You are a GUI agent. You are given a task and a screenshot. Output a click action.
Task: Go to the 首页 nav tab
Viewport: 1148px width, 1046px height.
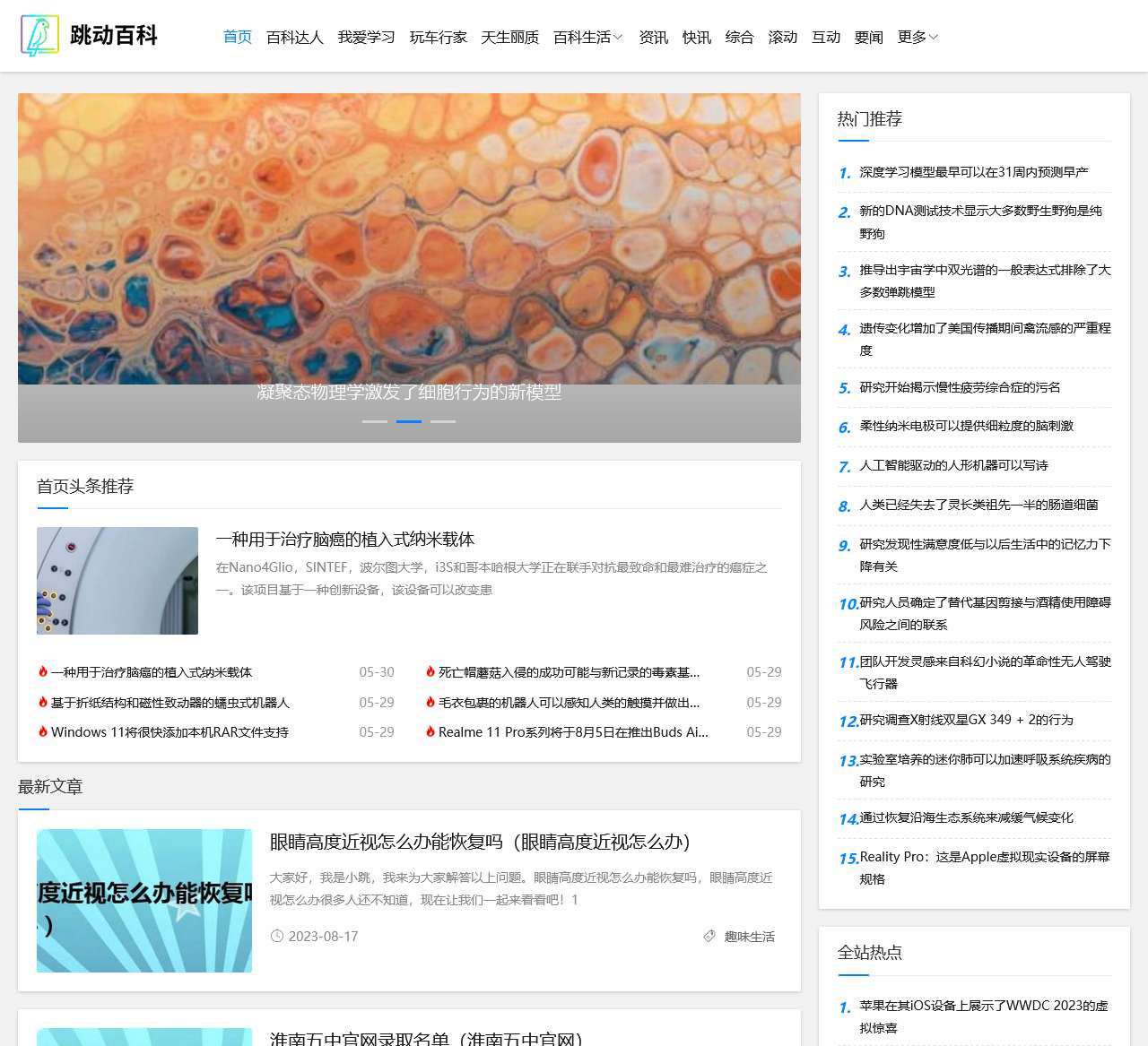click(x=238, y=37)
